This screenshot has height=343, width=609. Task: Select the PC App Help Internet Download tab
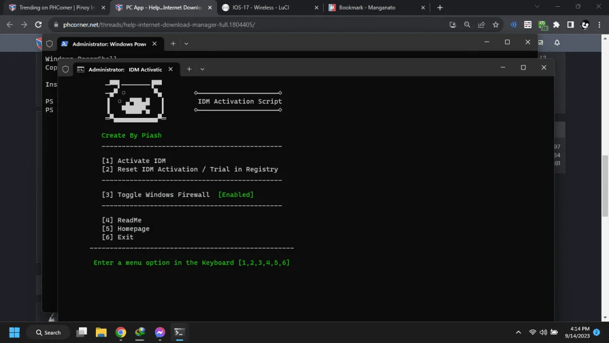click(163, 7)
